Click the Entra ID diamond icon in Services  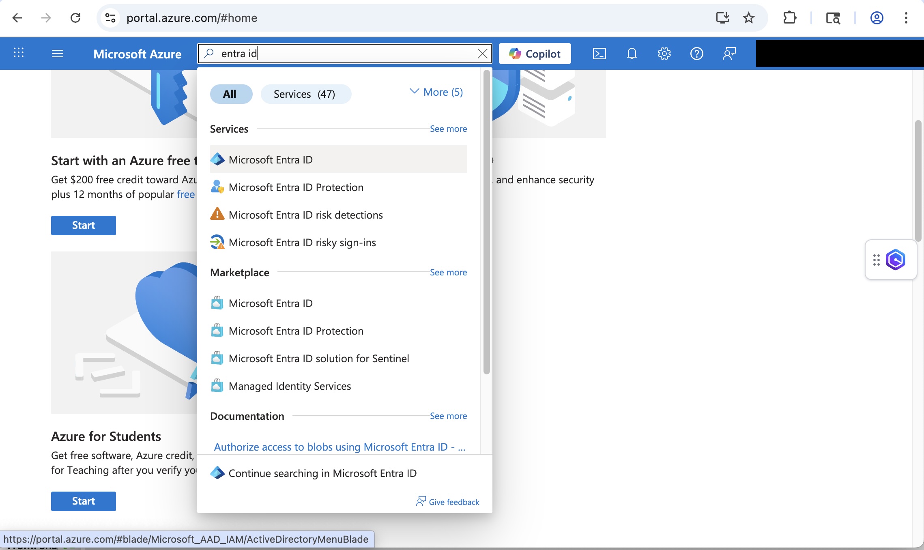(x=217, y=159)
